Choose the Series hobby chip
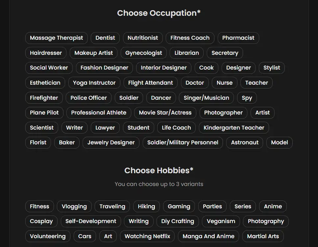The image size is (318, 247). coord(243,206)
